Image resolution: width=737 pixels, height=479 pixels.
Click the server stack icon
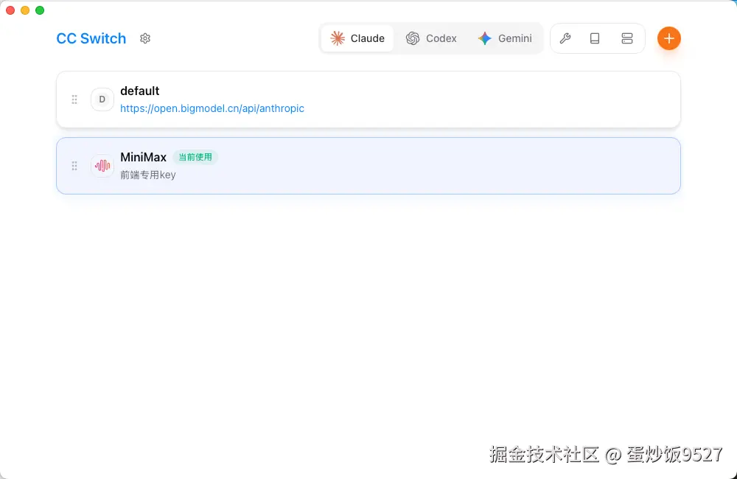pyautogui.click(x=627, y=38)
